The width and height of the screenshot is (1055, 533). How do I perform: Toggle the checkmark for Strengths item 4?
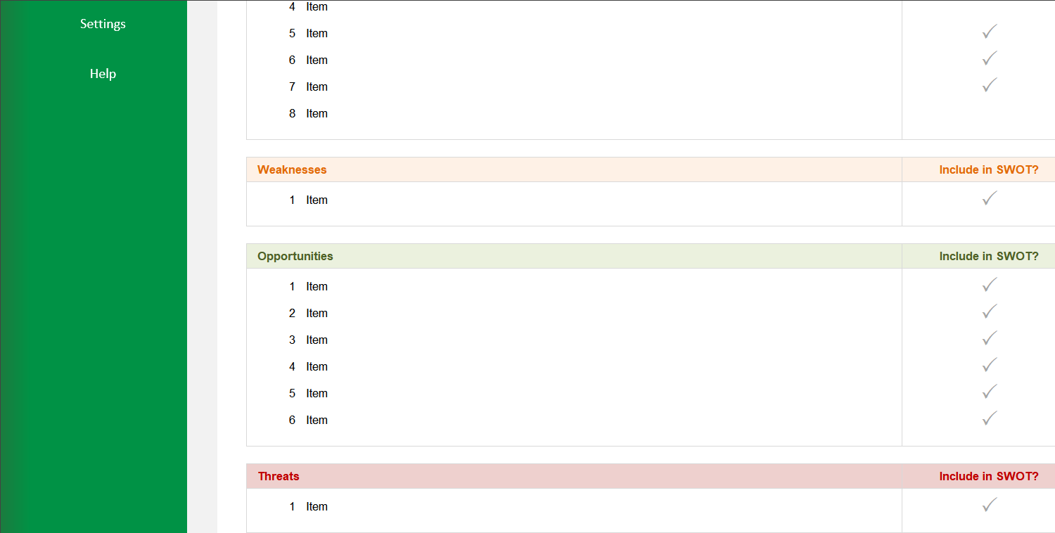coord(989,6)
